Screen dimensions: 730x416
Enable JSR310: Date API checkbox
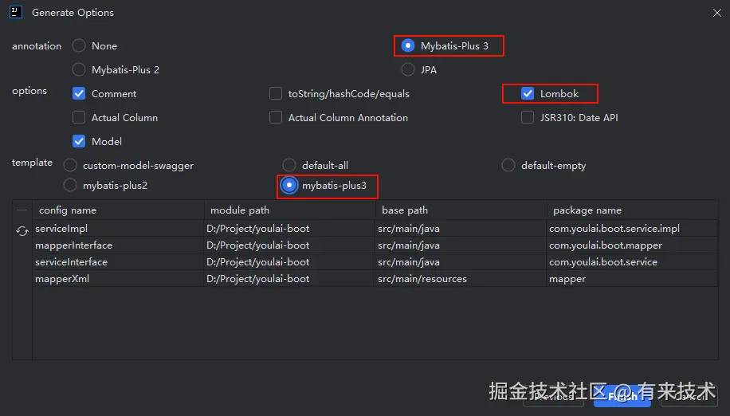coord(528,117)
